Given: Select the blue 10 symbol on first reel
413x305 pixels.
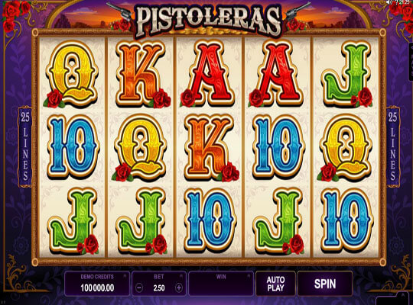Looking at the screenshot, I should 73,146.
